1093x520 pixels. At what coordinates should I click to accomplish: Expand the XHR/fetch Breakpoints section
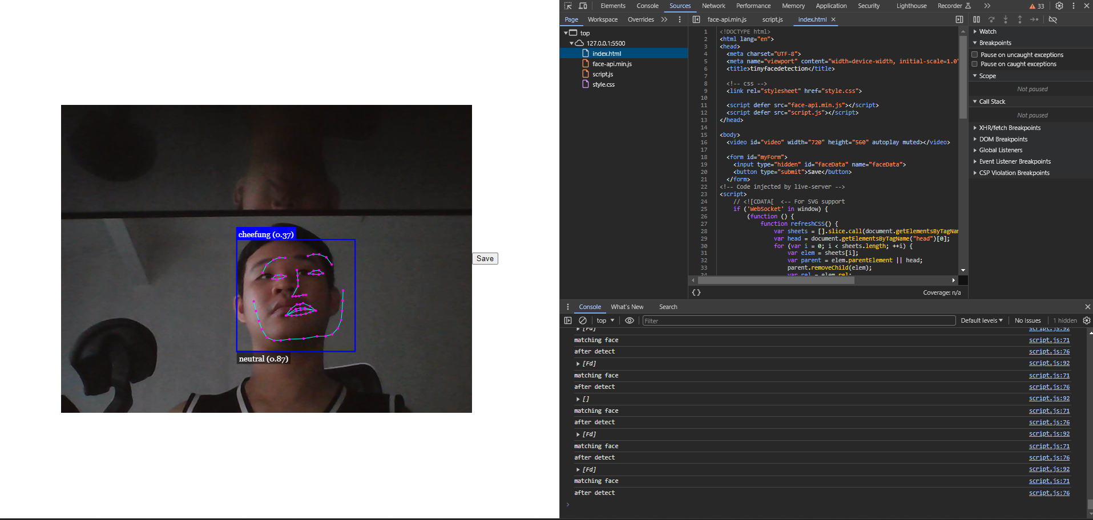tap(1009, 128)
